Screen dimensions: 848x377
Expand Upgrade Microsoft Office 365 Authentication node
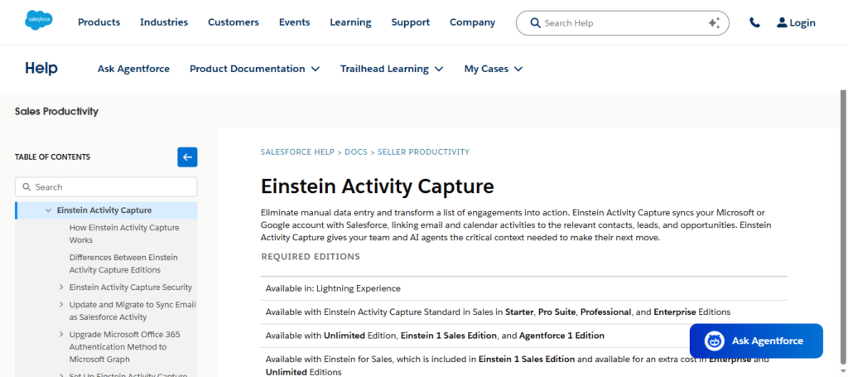[61, 334]
